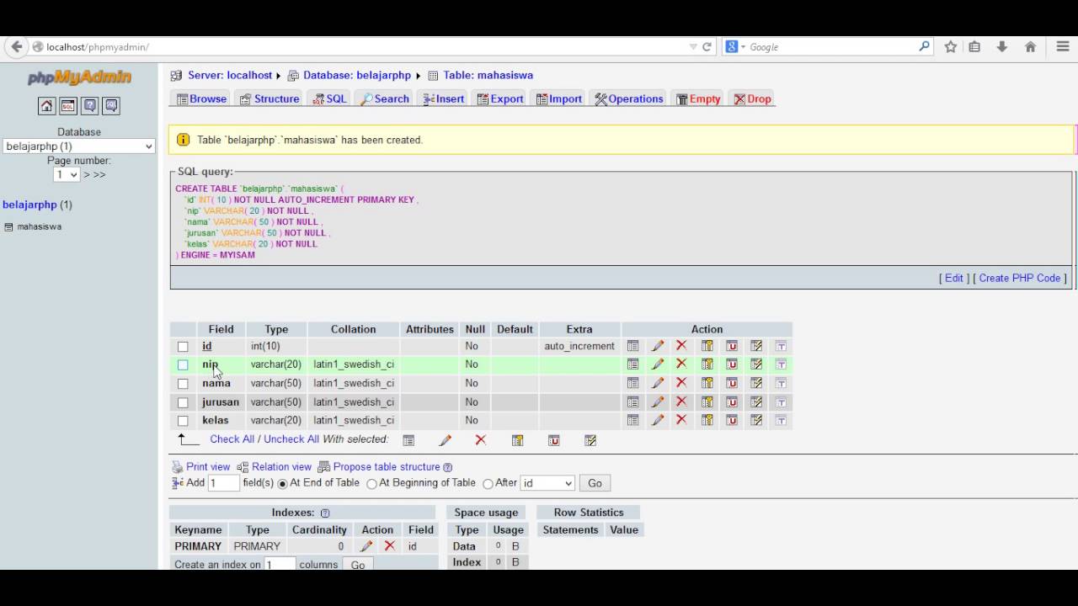This screenshot has height=606, width=1078.
Task: Edit the id field with pencil icon
Action: point(658,346)
